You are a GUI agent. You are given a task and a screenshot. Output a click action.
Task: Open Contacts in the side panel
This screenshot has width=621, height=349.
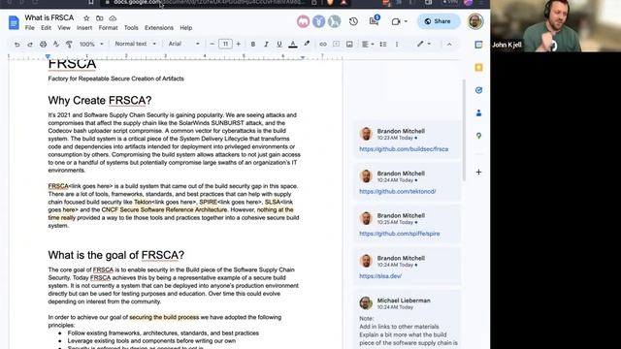478,113
